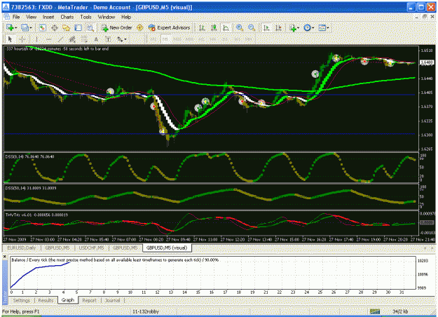Open the Insert menu
The image size is (438, 317).
click(48, 17)
